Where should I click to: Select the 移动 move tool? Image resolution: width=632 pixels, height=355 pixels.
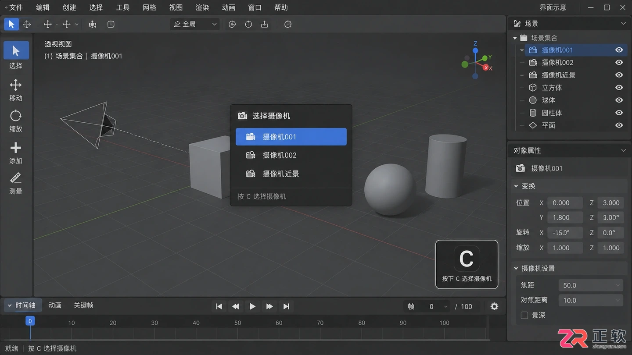[16, 90]
